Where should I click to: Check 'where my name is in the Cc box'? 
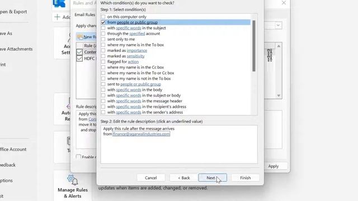(x=103, y=68)
